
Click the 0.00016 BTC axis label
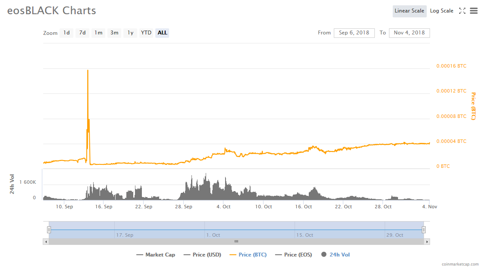451,66
